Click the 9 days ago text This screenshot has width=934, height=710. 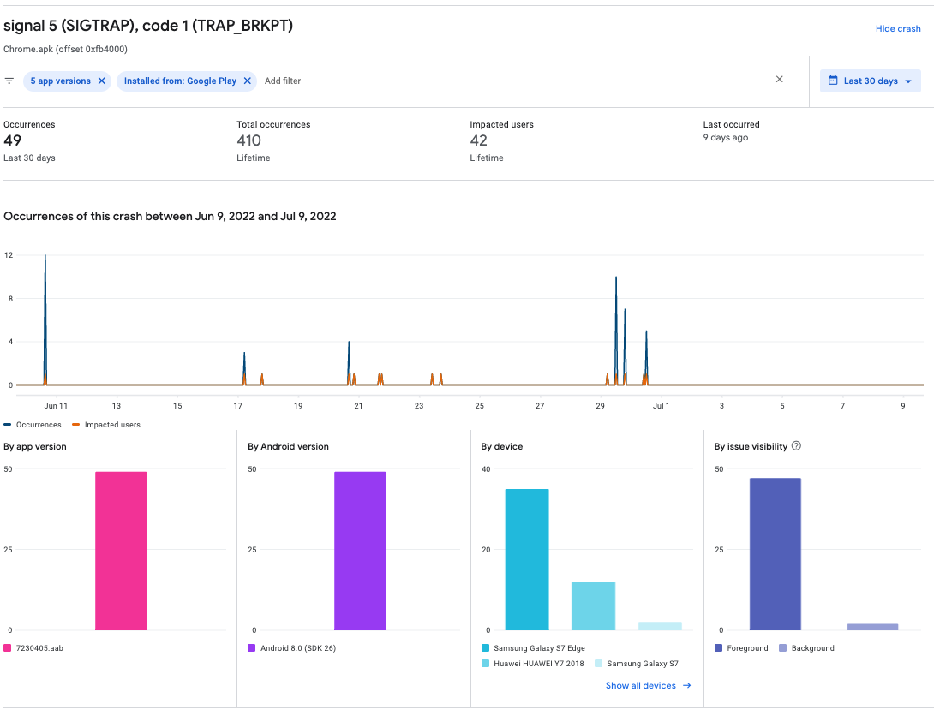(x=726, y=138)
